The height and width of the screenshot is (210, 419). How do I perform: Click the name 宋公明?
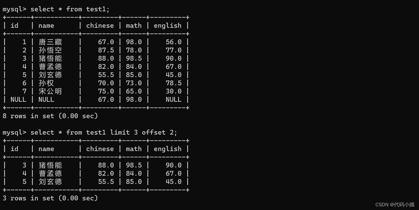50,91
